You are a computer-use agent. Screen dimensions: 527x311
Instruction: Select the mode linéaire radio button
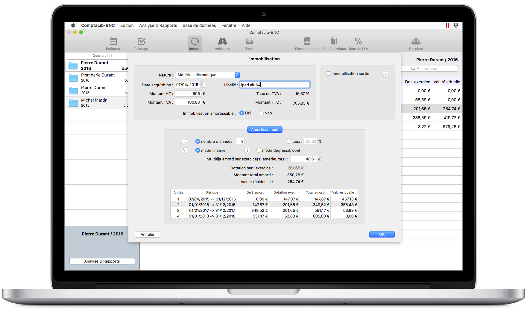coord(198,150)
